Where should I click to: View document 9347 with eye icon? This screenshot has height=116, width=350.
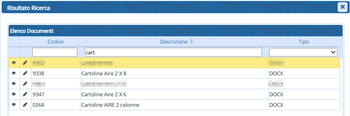click(14, 94)
